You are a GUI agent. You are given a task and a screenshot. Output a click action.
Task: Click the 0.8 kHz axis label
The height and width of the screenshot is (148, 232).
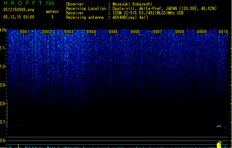3,104
